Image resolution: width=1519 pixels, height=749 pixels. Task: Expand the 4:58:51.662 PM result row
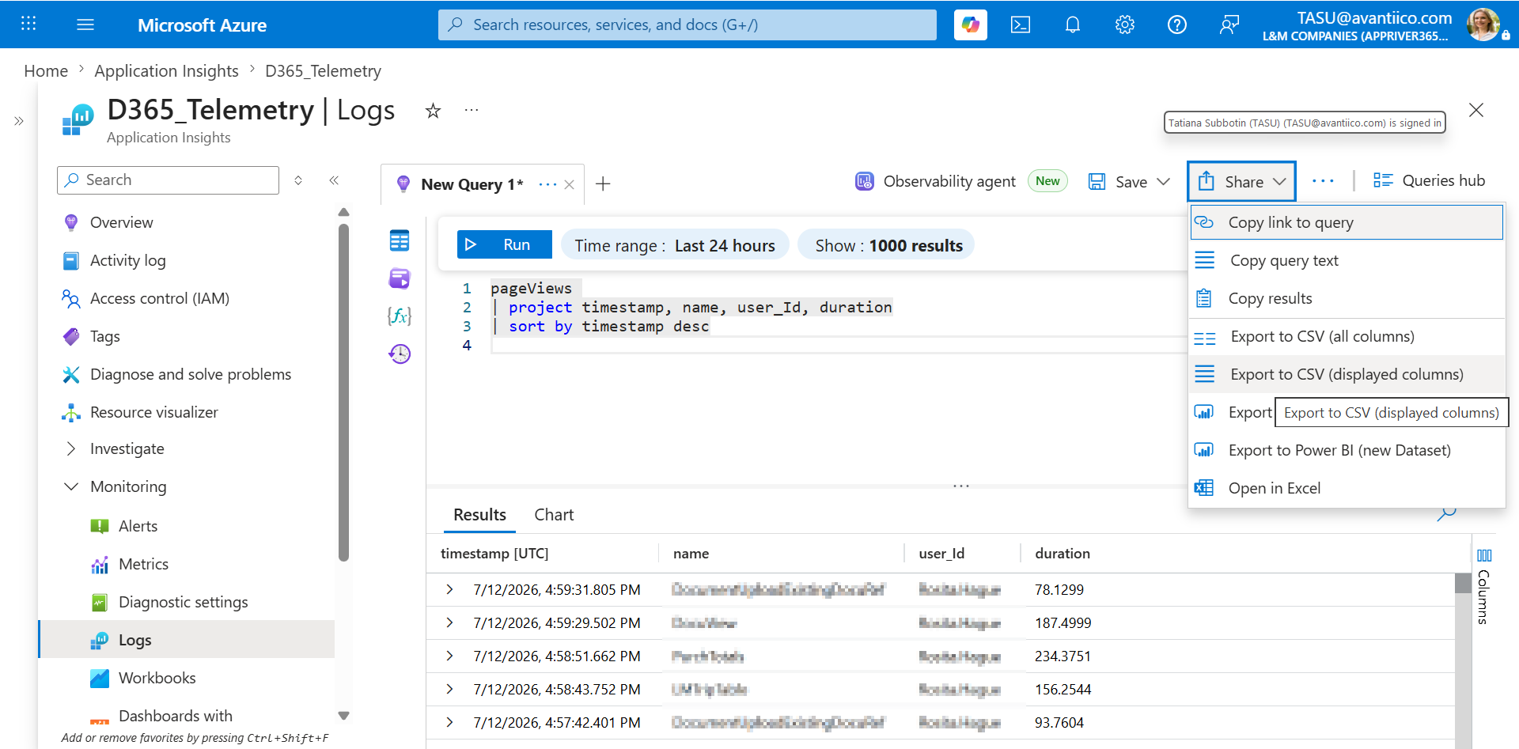click(x=449, y=656)
